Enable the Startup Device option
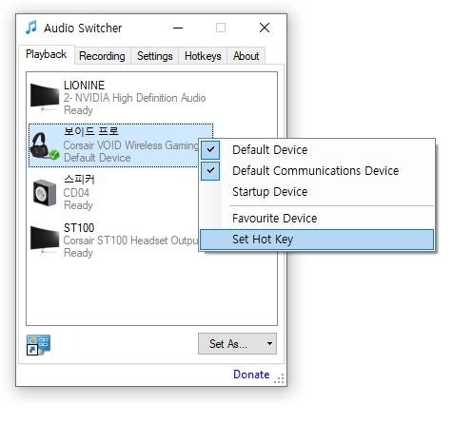The width and height of the screenshot is (453, 423). point(269,192)
